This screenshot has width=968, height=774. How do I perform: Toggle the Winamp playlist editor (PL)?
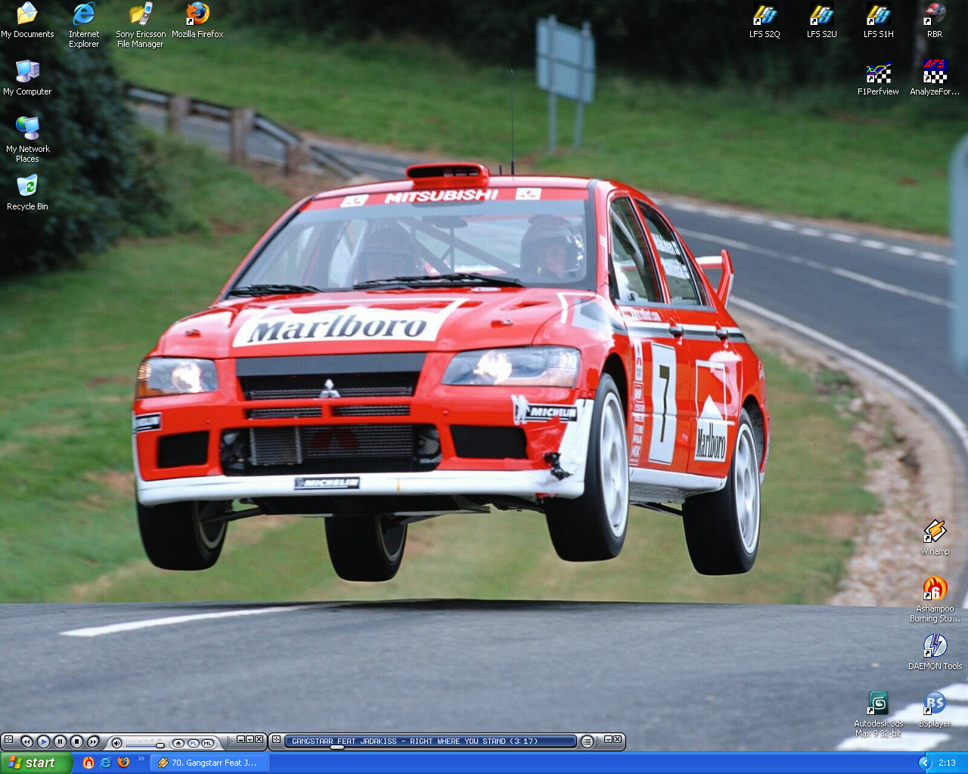[193, 743]
